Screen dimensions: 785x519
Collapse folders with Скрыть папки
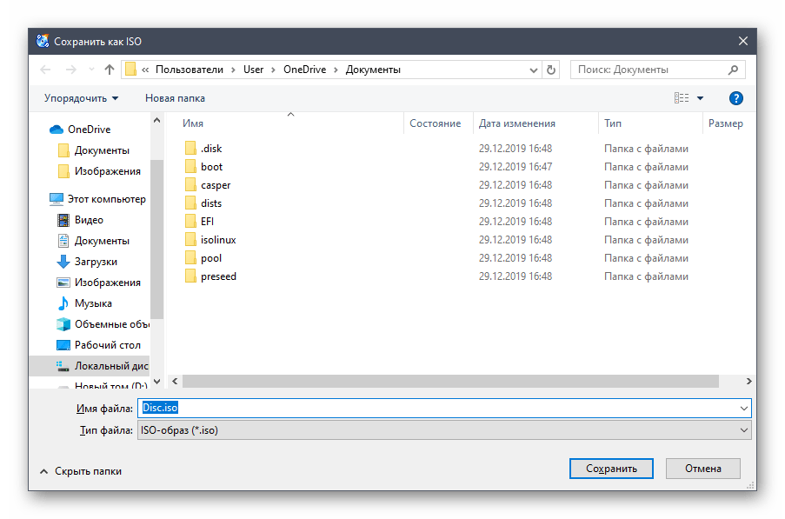coord(80,470)
